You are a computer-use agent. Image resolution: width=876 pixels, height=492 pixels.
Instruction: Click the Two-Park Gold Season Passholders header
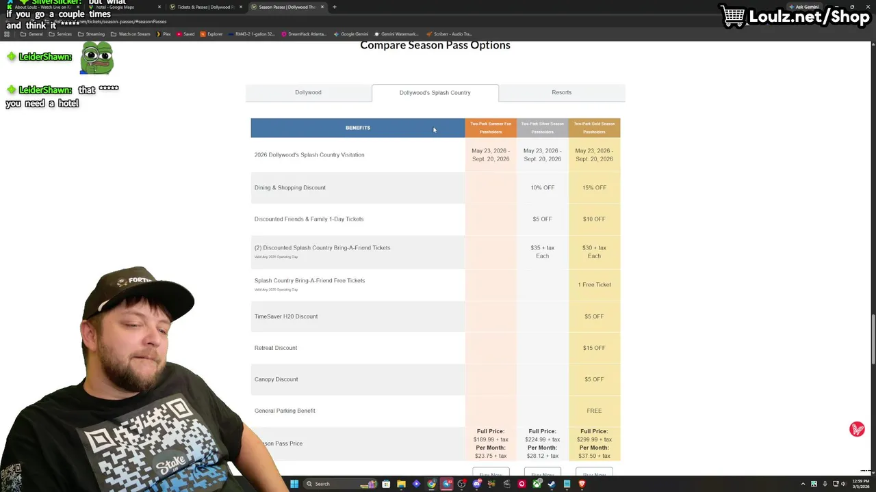(594, 128)
